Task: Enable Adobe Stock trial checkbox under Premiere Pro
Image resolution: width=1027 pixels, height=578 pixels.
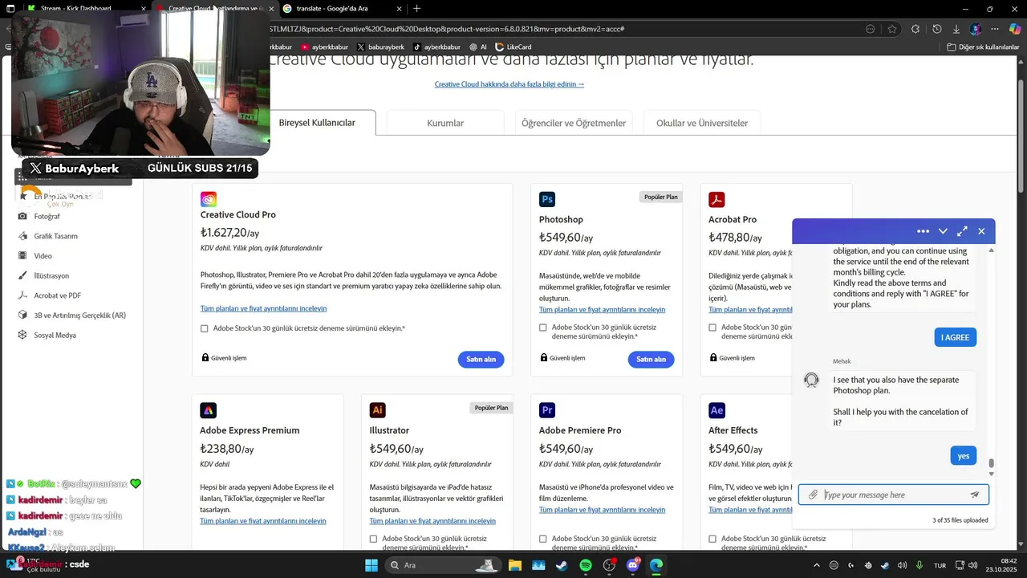Action: [x=543, y=539]
